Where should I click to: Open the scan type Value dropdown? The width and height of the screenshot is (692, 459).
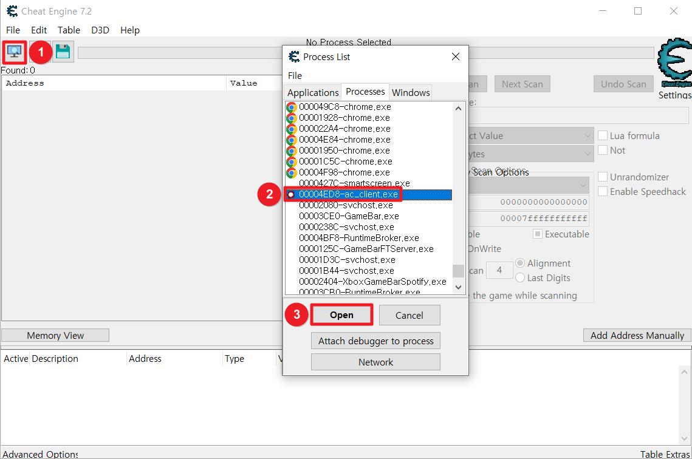pos(531,135)
